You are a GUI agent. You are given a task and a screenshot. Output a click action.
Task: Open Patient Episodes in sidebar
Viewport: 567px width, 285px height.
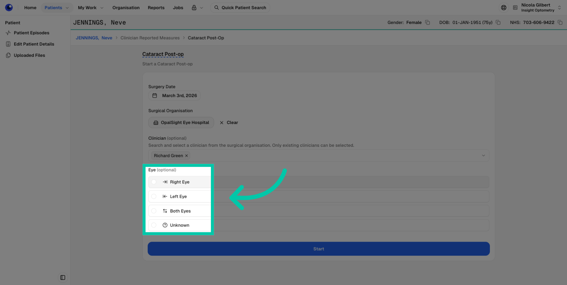(x=31, y=33)
